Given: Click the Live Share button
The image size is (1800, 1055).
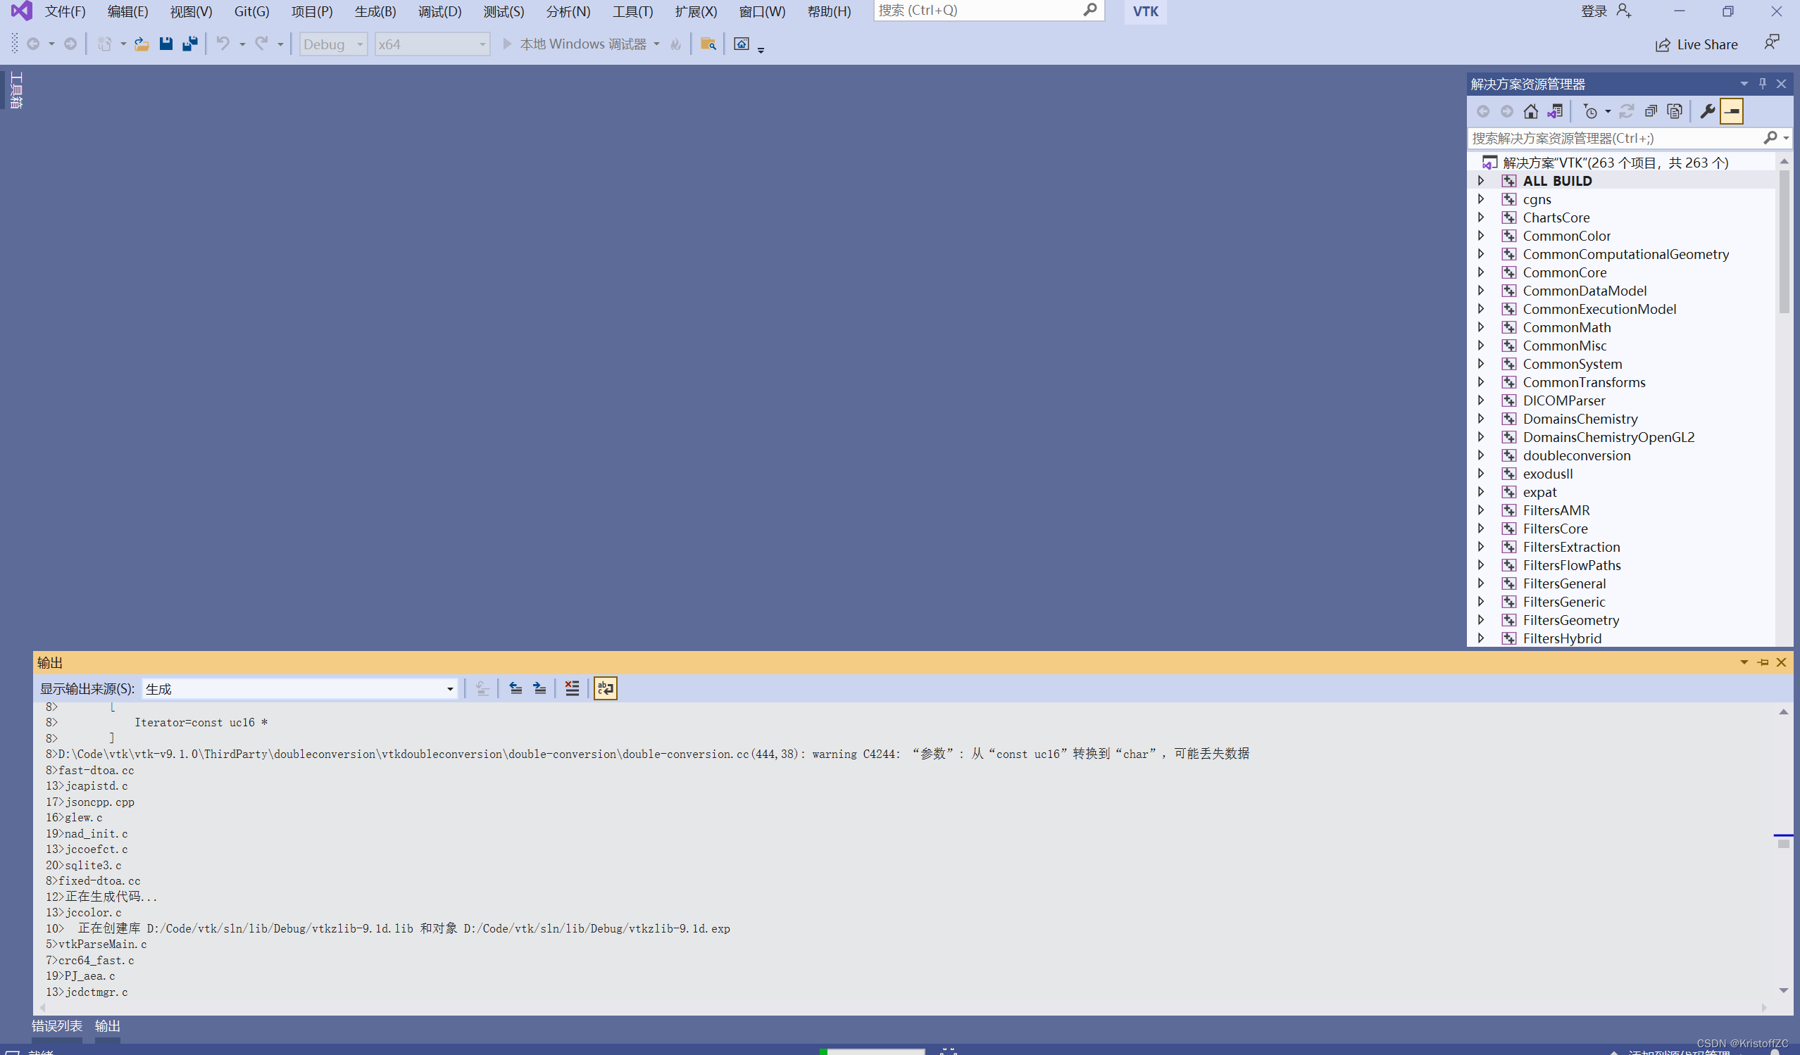Looking at the screenshot, I should pyautogui.click(x=1696, y=44).
